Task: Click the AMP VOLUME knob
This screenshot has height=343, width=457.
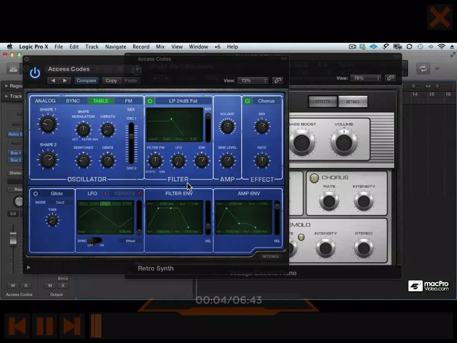Action: (227, 127)
